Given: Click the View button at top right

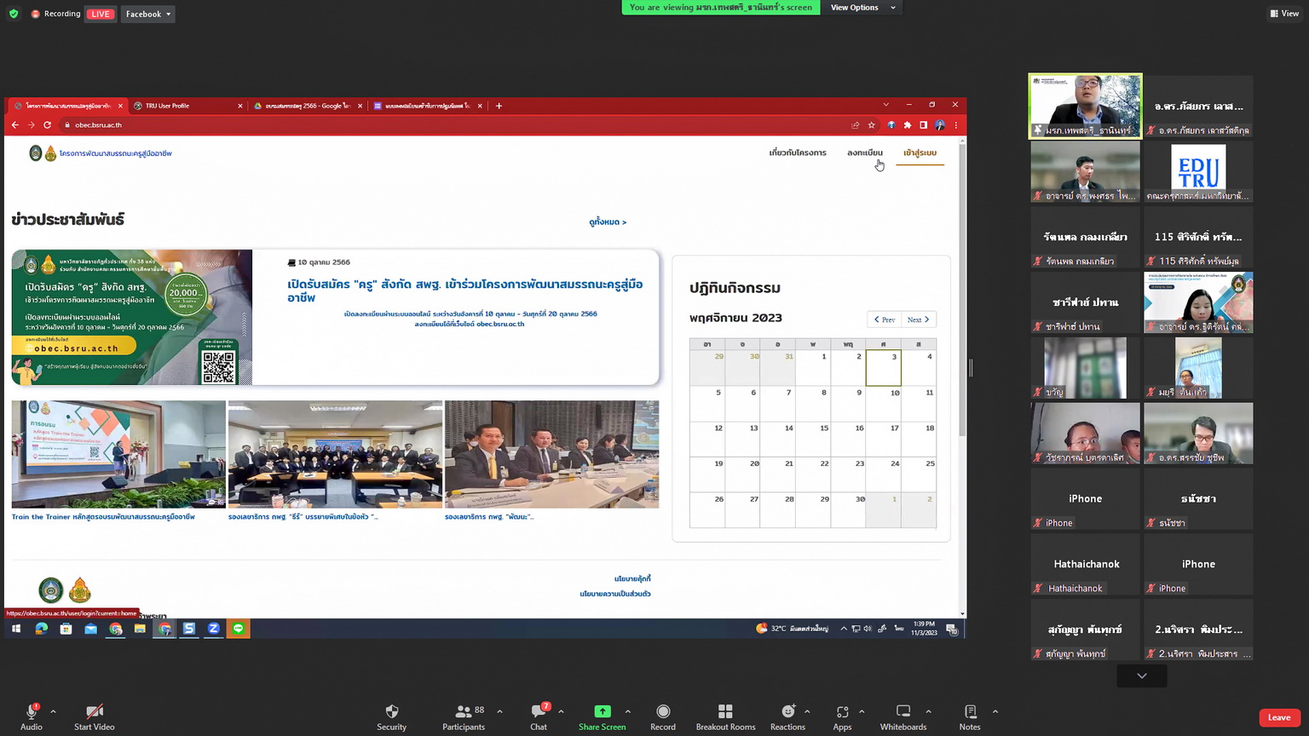Looking at the screenshot, I should pos(1285,14).
